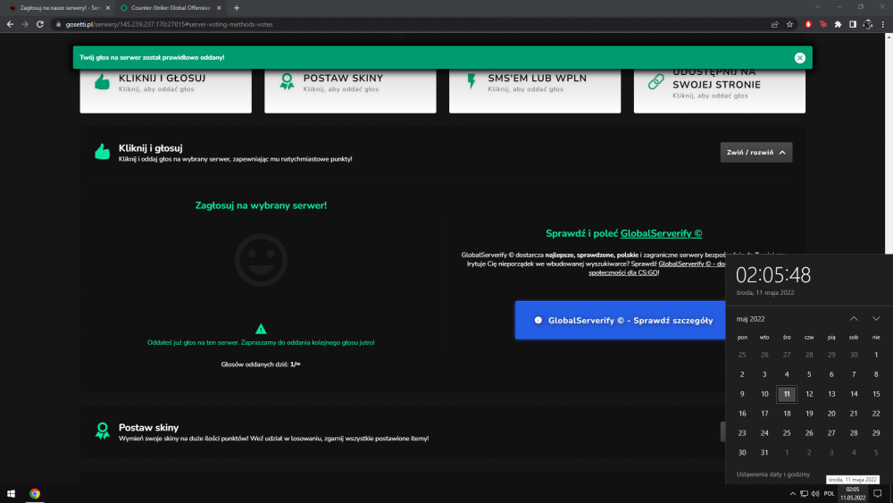The width and height of the screenshot is (893, 503).
Task: Click the Głosów oddanych dziś text
Action: [x=260, y=364]
